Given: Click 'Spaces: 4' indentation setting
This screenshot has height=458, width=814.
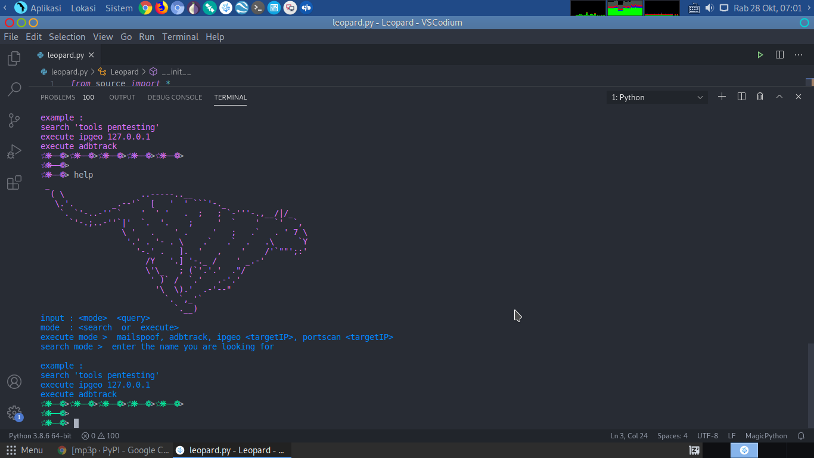Looking at the screenshot, I should tap(672, 435).
